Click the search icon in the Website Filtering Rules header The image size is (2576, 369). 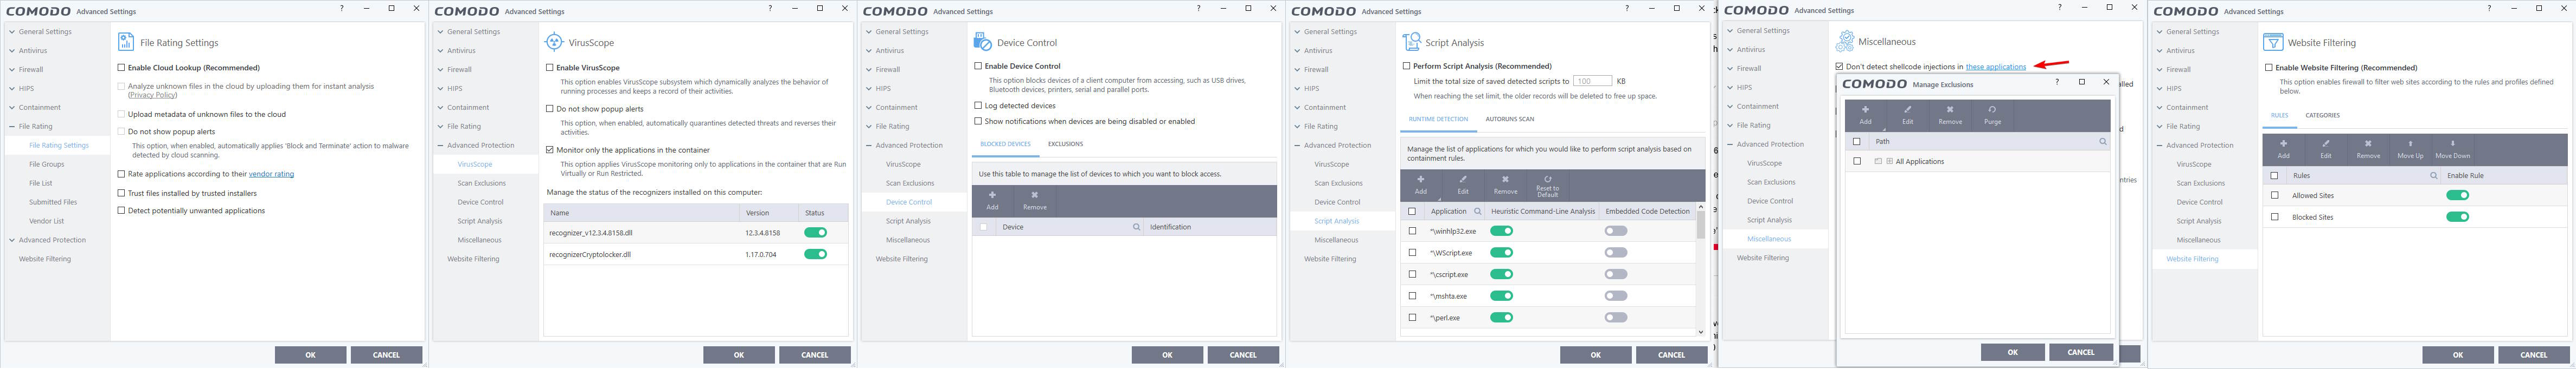click(x=2433, y=175)
